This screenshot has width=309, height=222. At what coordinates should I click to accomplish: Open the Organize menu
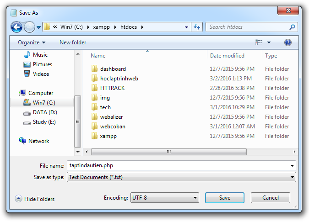pyautogui.click(x=32, y=42)
